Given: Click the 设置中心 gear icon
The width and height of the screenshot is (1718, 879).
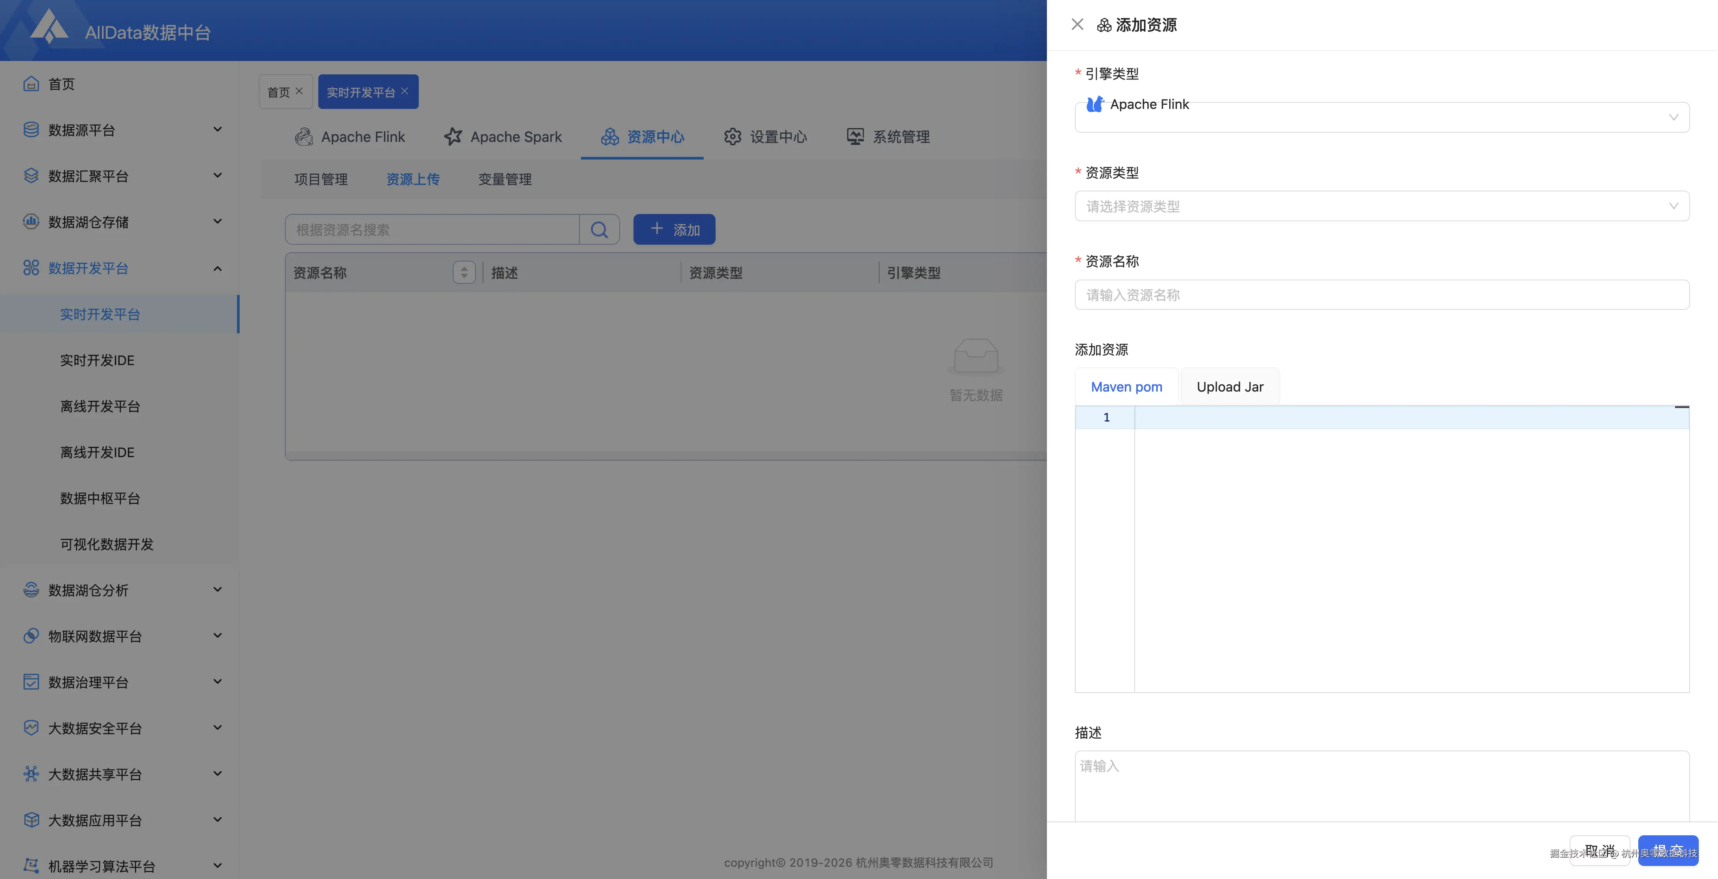Looking at the screenshot, I should pyautogui.click(x=732, y=137).
